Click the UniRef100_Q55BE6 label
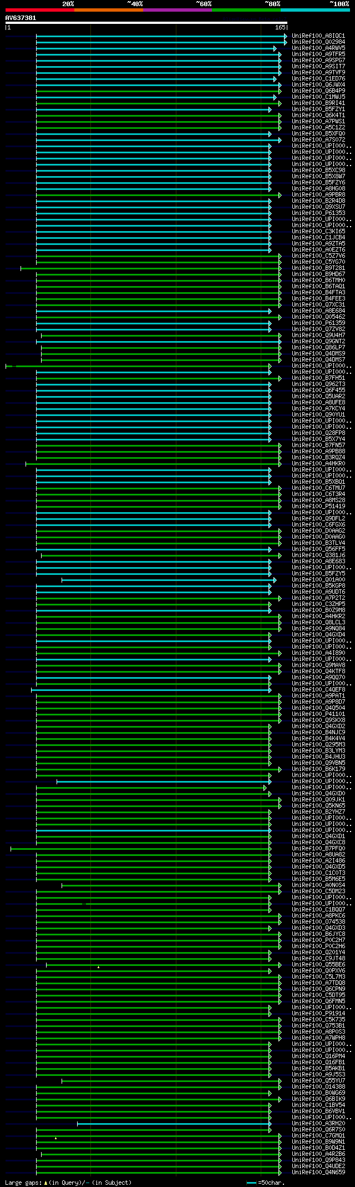The width and height of the screenshot is (355, 1187). click(318, 964)
